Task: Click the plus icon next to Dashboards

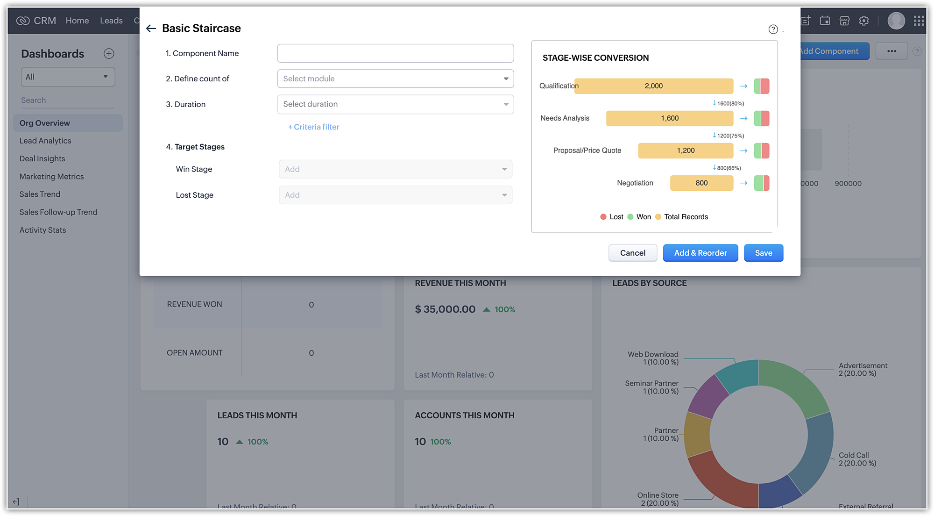Action: tap(109, 54)
